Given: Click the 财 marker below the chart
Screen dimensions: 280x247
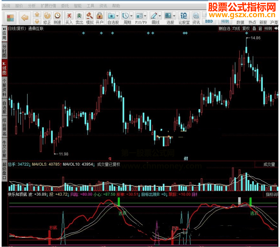Looking at the screenshot, I should pyautogui.click(x=186, y=158).
